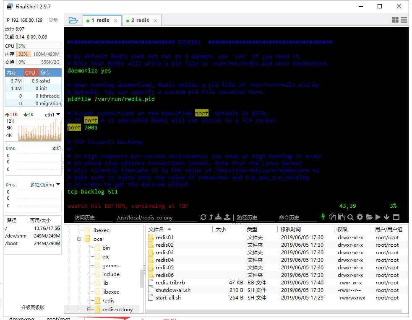The image size is (412, 320).
Task: Click the 本机 link in latency panel
Action: [x=57, y=148]
